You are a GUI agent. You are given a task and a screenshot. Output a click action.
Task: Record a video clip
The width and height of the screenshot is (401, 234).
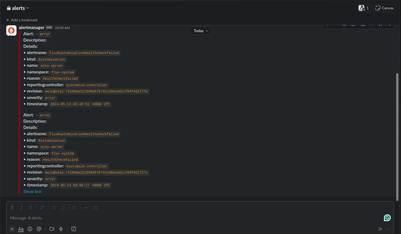52,229
